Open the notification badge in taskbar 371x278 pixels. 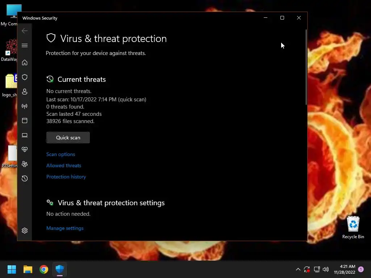pos(361,269)
